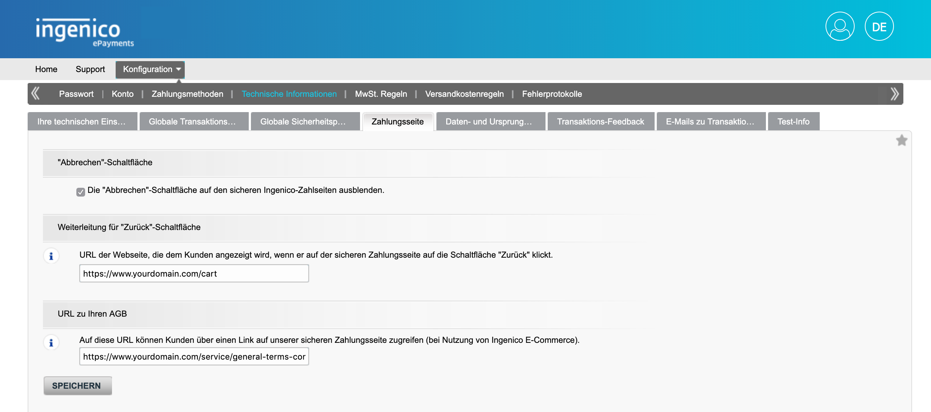931x412 pixels.
Task: Open info icon for AGB URL
Action: pos(51,342)
